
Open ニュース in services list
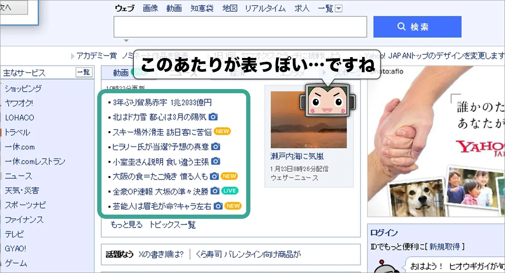pyautogui.click(x=19, y=176)
